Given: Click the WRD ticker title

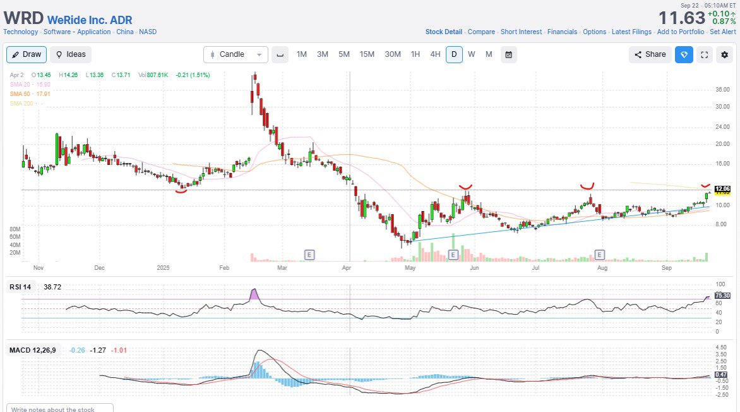Looking at the screenshot, I should 23,18.
